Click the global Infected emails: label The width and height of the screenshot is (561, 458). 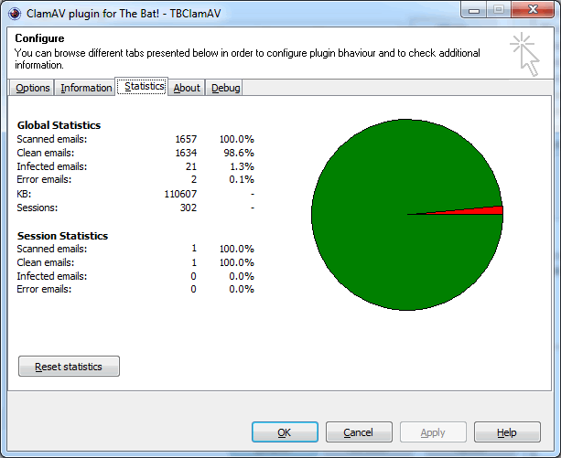52,166
